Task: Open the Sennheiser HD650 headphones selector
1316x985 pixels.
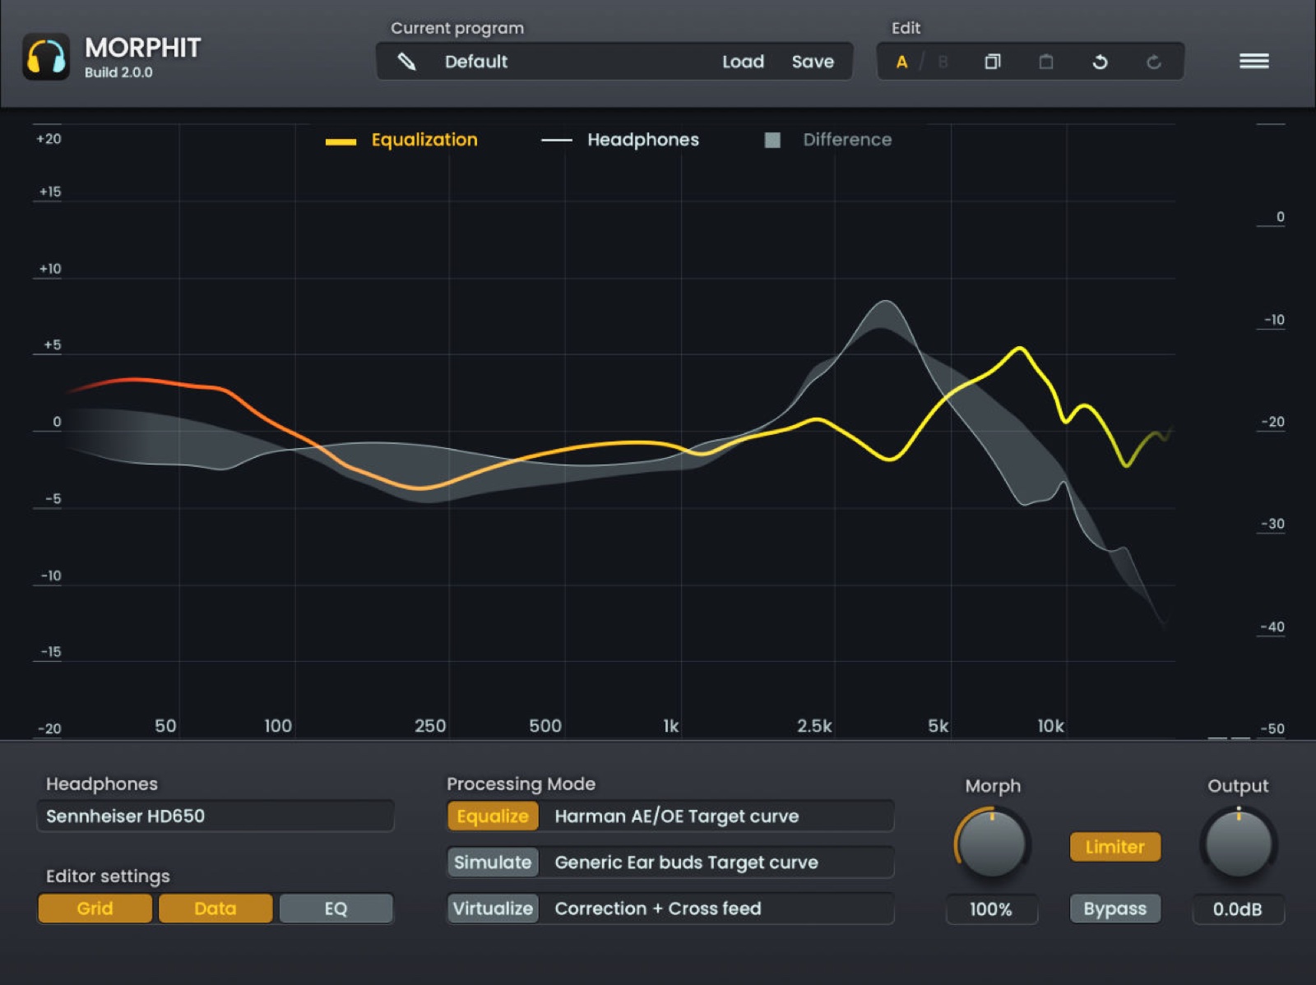Action: [215, 816]
